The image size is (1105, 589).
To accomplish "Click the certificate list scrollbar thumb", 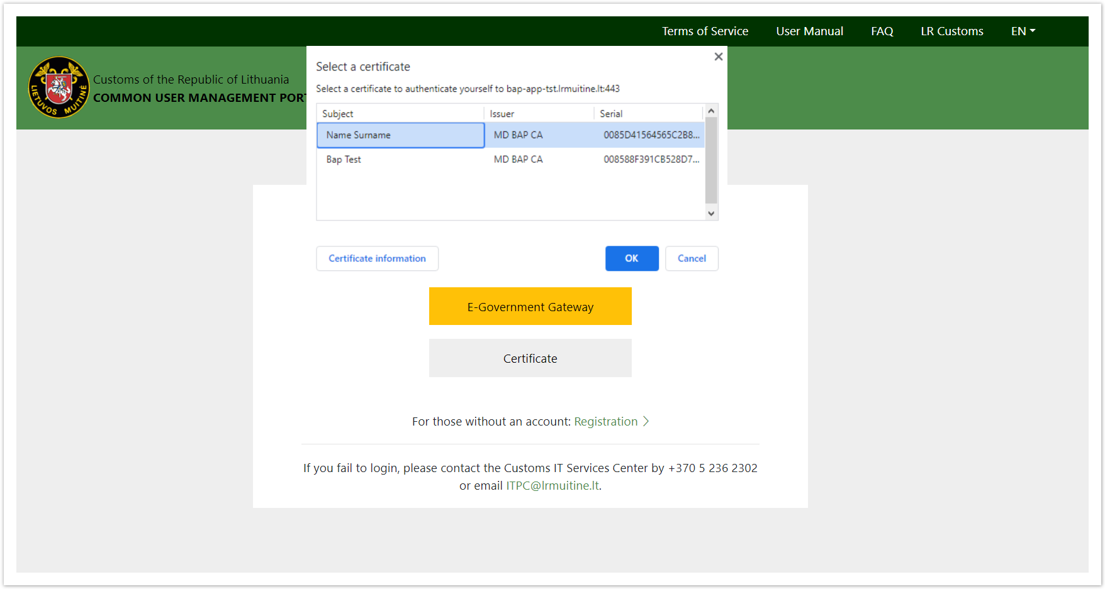I will point(711,160).
